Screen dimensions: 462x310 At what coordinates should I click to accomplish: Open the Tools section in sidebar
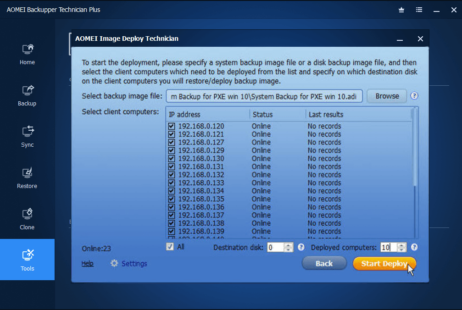27,260
